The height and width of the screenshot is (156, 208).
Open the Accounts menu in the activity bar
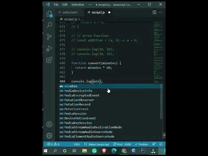tap(49, 124)
